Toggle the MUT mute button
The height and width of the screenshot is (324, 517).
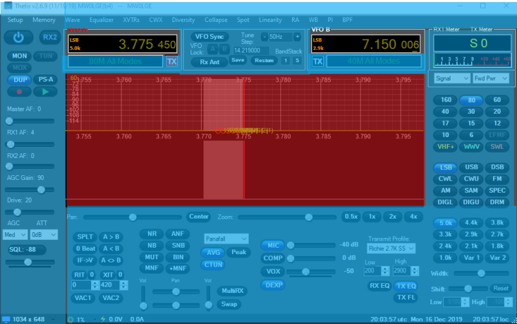coord(152,257)
